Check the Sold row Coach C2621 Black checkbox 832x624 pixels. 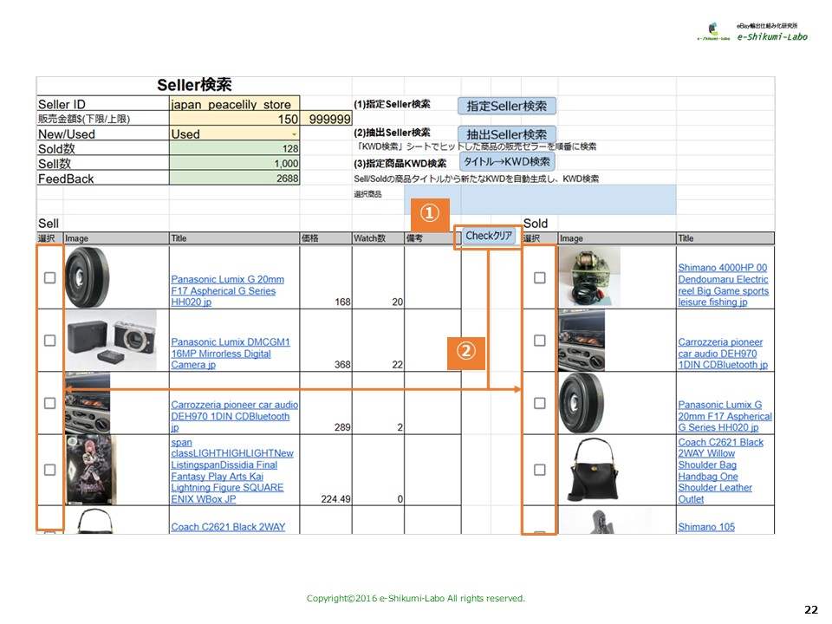540,470
